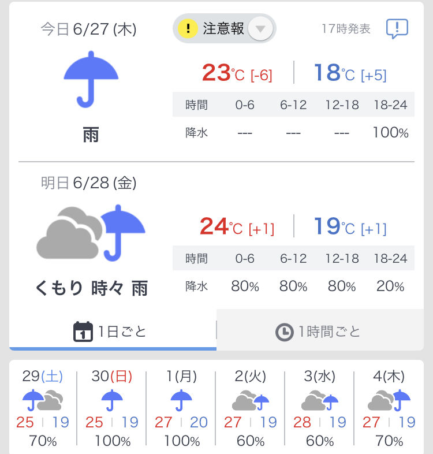Viewport: 433px width, 454px height.
Task: Click the clock icon beside 1時間ごと
Action: [x=284, y=332]
